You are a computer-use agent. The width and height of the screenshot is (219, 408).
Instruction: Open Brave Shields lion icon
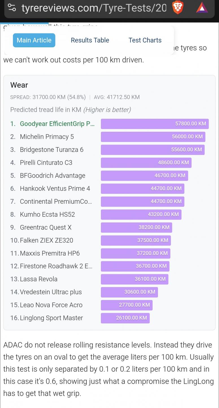[178, 8]
